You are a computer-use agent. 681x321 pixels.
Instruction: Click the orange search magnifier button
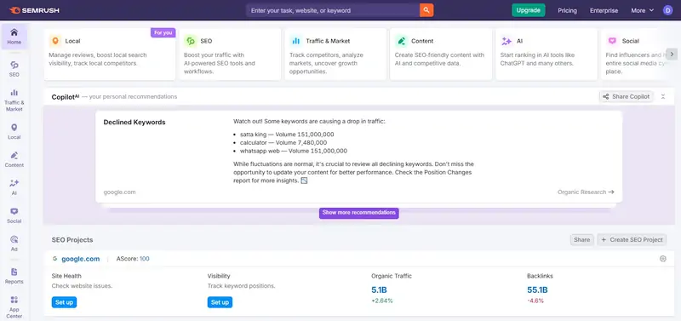[x=426, y=10]
